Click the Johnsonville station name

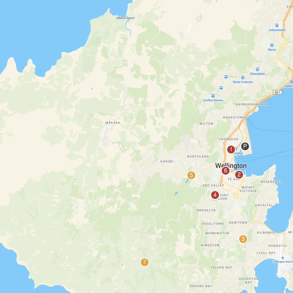(x=277, y=30)
